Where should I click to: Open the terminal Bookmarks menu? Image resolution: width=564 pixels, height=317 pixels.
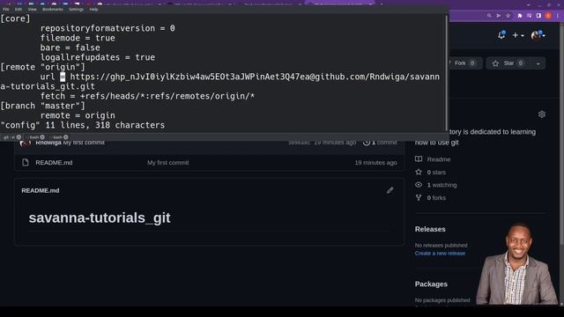click(x=53, y=10)
